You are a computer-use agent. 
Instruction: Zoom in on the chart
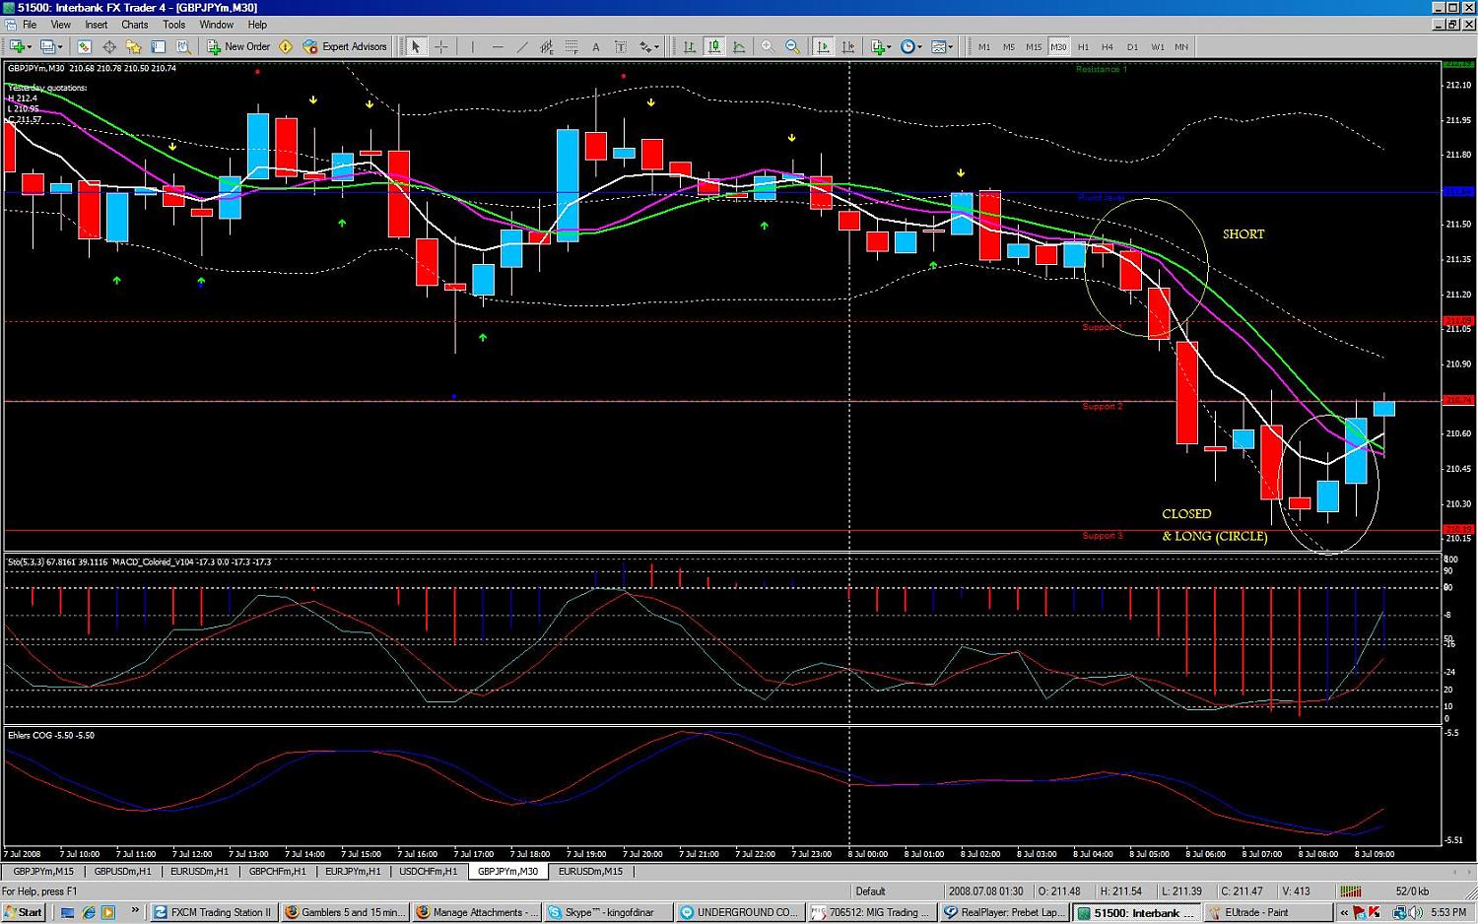point(768,46)
